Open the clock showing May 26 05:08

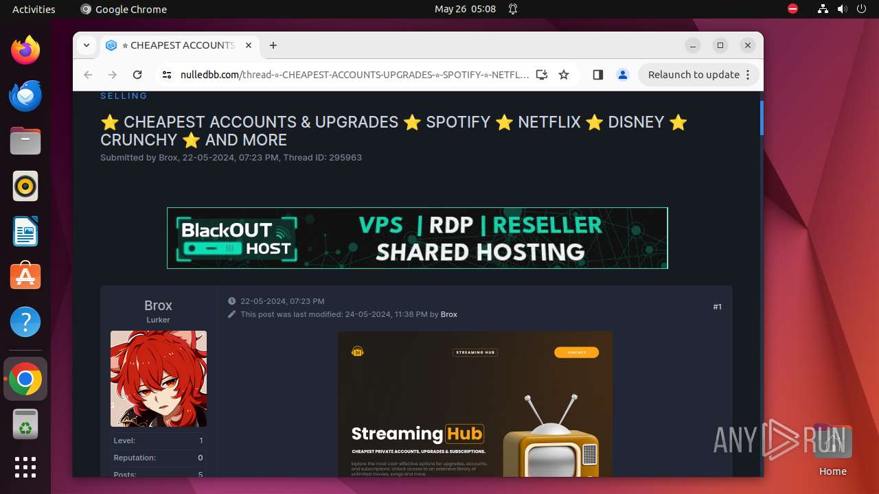(465, 9)
